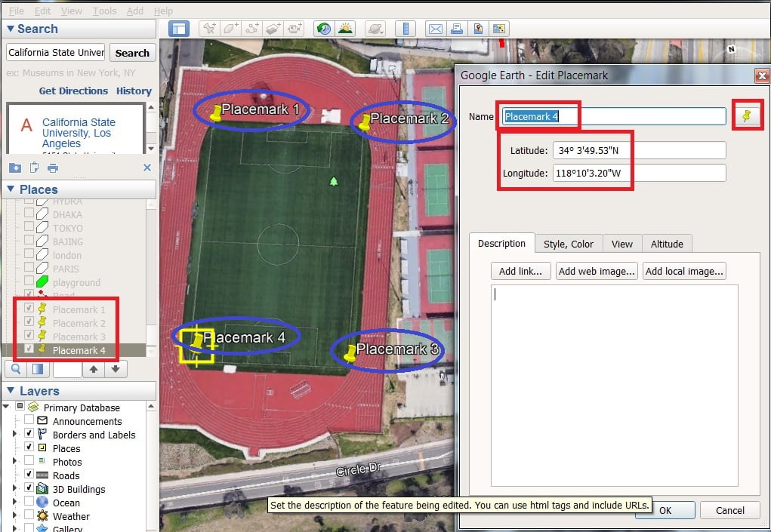This screenshot has height=532, width=771.
Task: Cancel the Edit Placemark dialog
Action: 729,510
